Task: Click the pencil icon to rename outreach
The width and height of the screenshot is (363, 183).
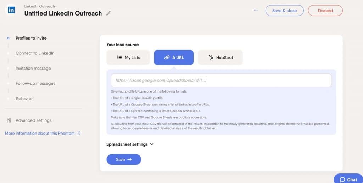Action: point(108,13)
